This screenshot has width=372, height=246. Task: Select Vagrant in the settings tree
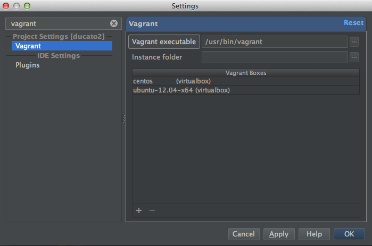coord(62,46)
